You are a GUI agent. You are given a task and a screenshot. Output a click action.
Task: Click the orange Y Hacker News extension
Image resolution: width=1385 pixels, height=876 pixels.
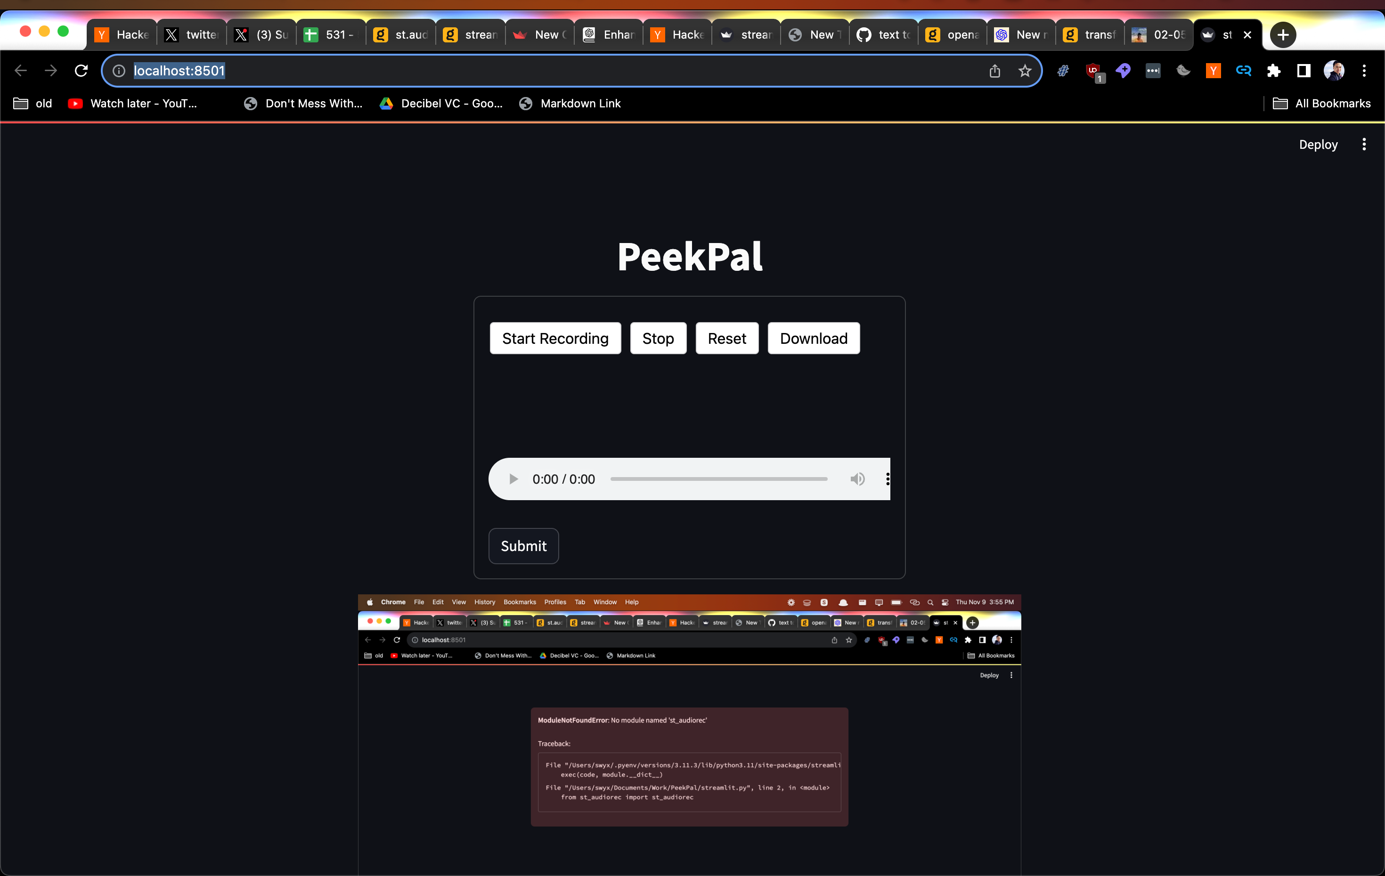1213,71
